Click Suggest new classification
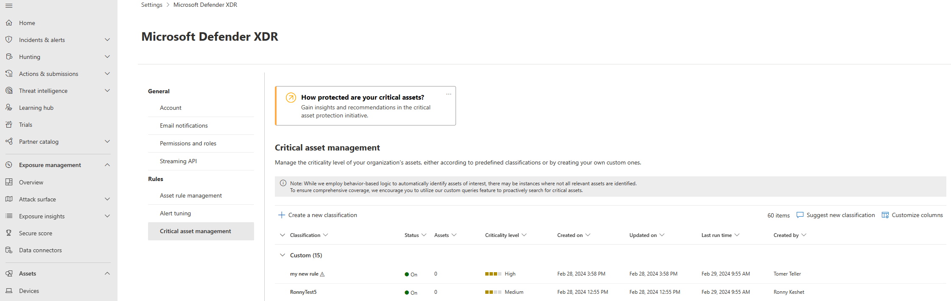 [x=836, y=215]
